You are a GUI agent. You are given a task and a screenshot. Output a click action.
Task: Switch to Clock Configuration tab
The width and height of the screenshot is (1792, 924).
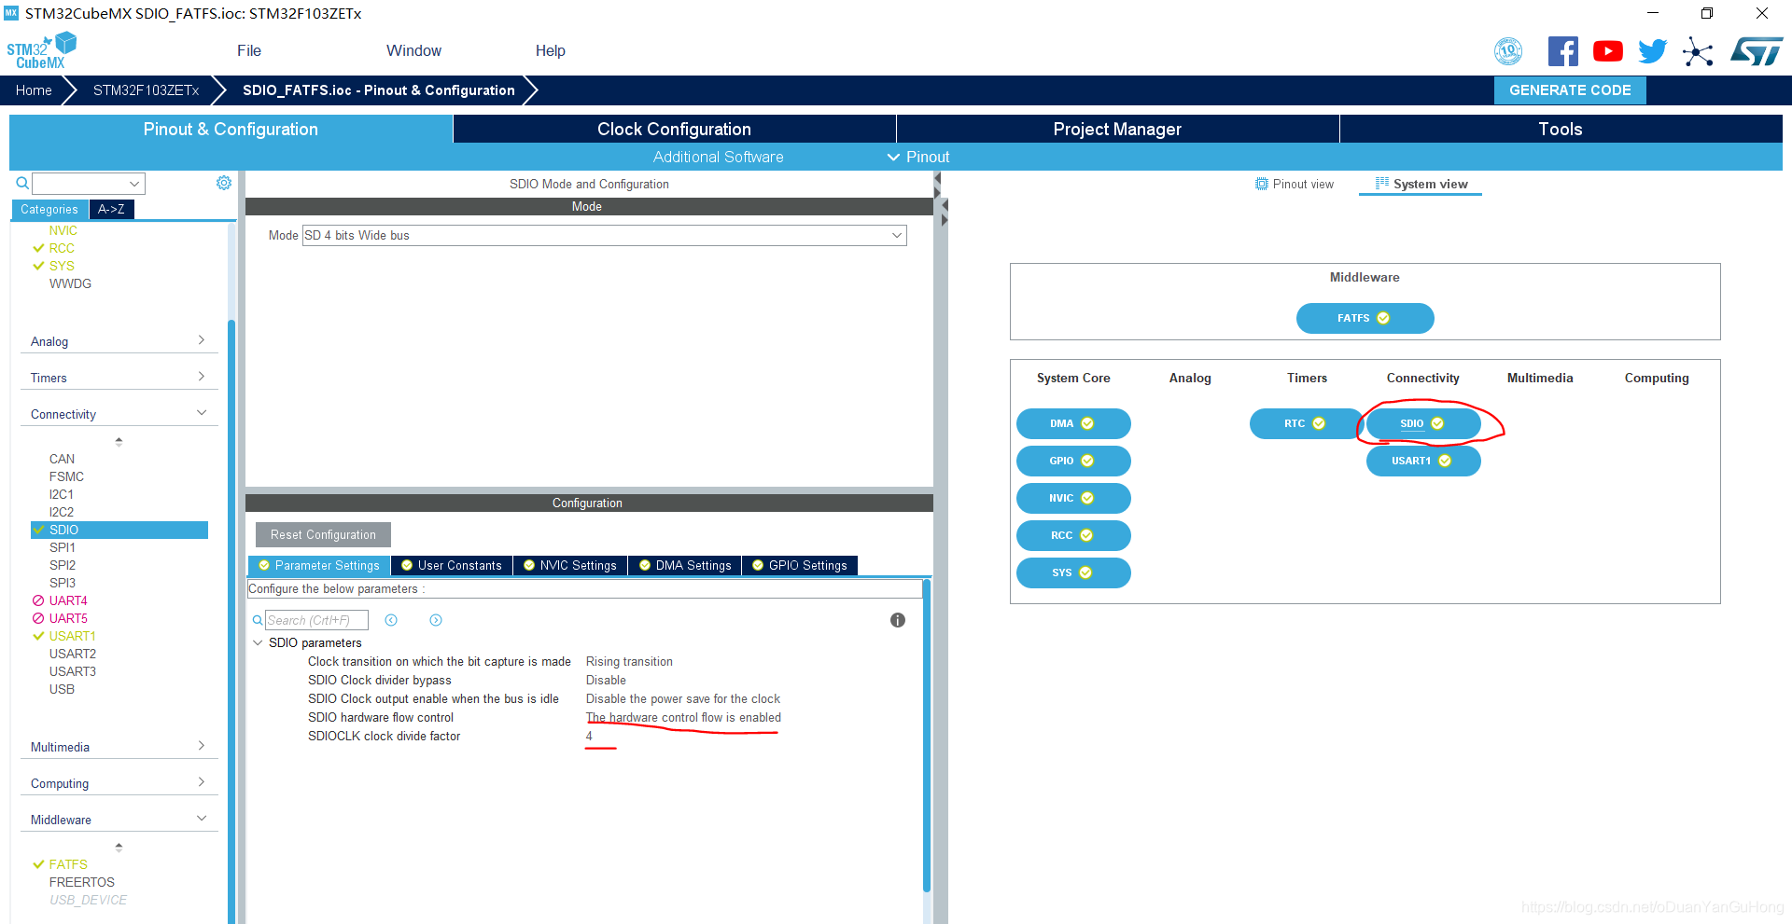tap(674, 129)
